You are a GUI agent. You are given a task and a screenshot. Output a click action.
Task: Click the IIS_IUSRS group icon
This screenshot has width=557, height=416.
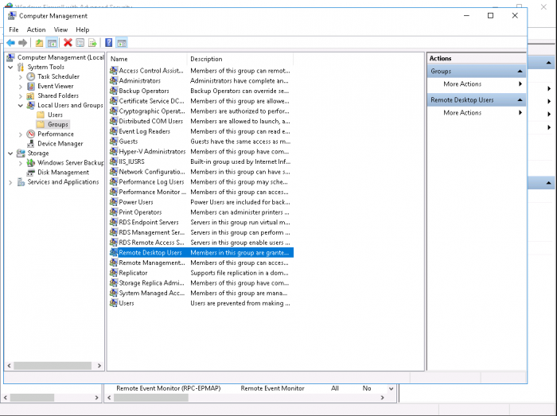[114, 161]
